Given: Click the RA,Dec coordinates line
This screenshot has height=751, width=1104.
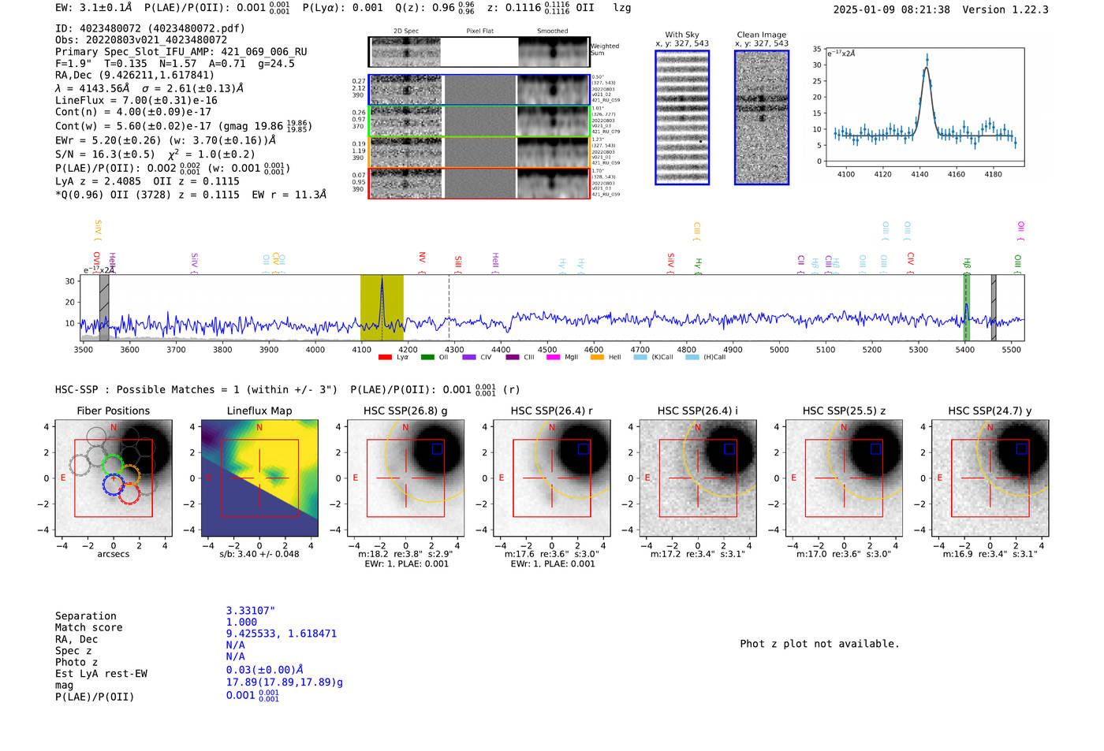Looking at the screenshot, I should (x=135, y=76).
